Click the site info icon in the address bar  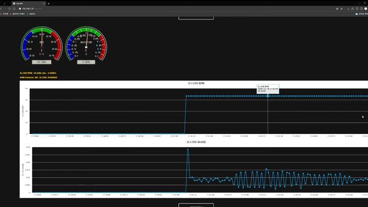pos(20,9)
